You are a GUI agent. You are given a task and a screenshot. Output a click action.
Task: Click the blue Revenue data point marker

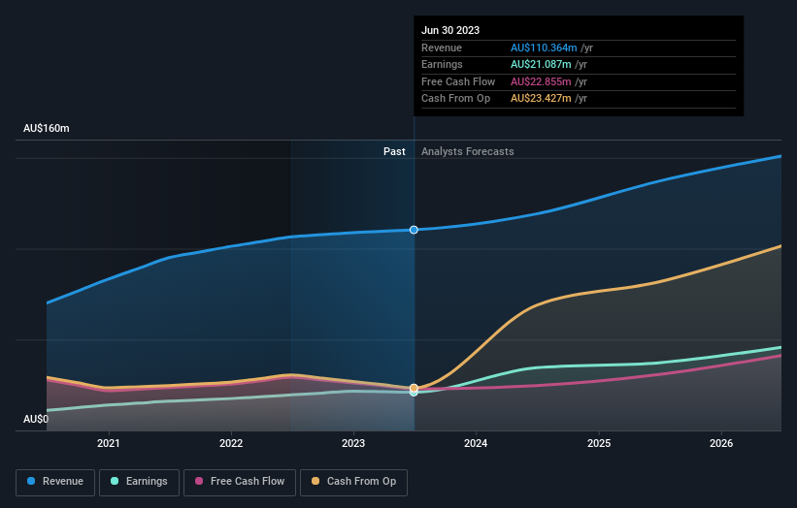click(x=414, y=230)
